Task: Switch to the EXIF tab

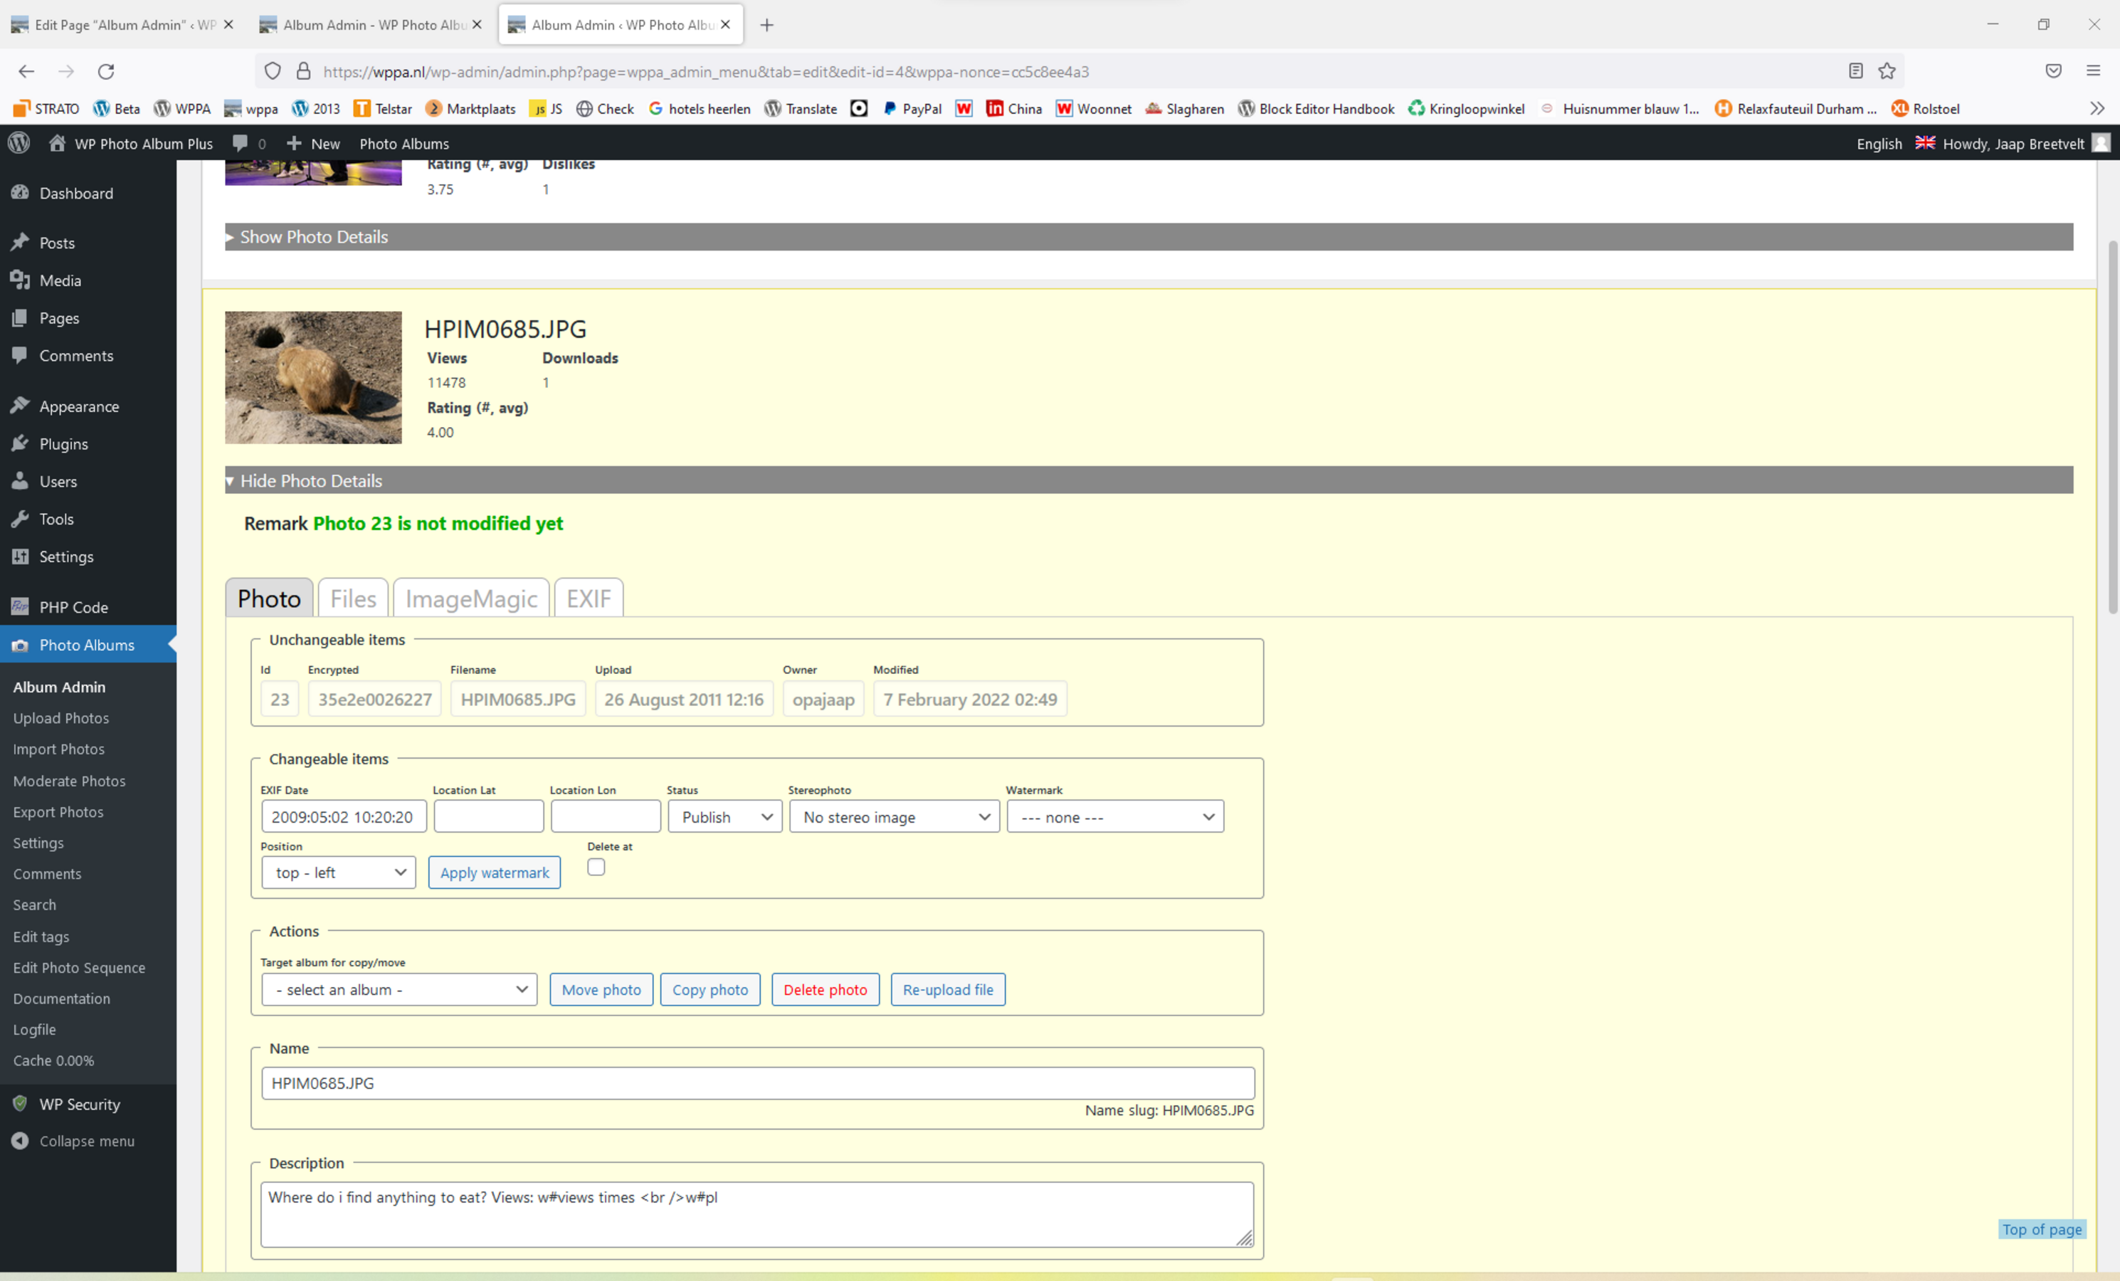Action: (589, 599)
